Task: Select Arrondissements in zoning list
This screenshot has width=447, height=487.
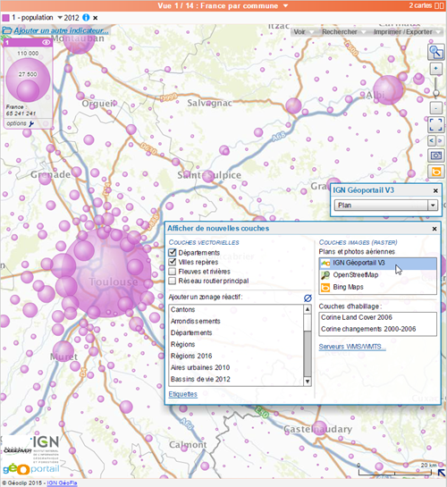Action: coord(236,321)
